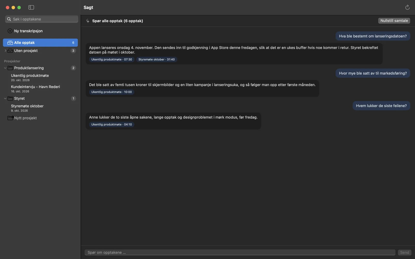Click the Spør om opptakene input field
The image size is (415, 259).
click(240, 252)
